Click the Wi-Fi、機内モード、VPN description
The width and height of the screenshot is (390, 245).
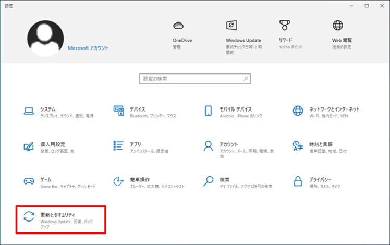point(329,116)
